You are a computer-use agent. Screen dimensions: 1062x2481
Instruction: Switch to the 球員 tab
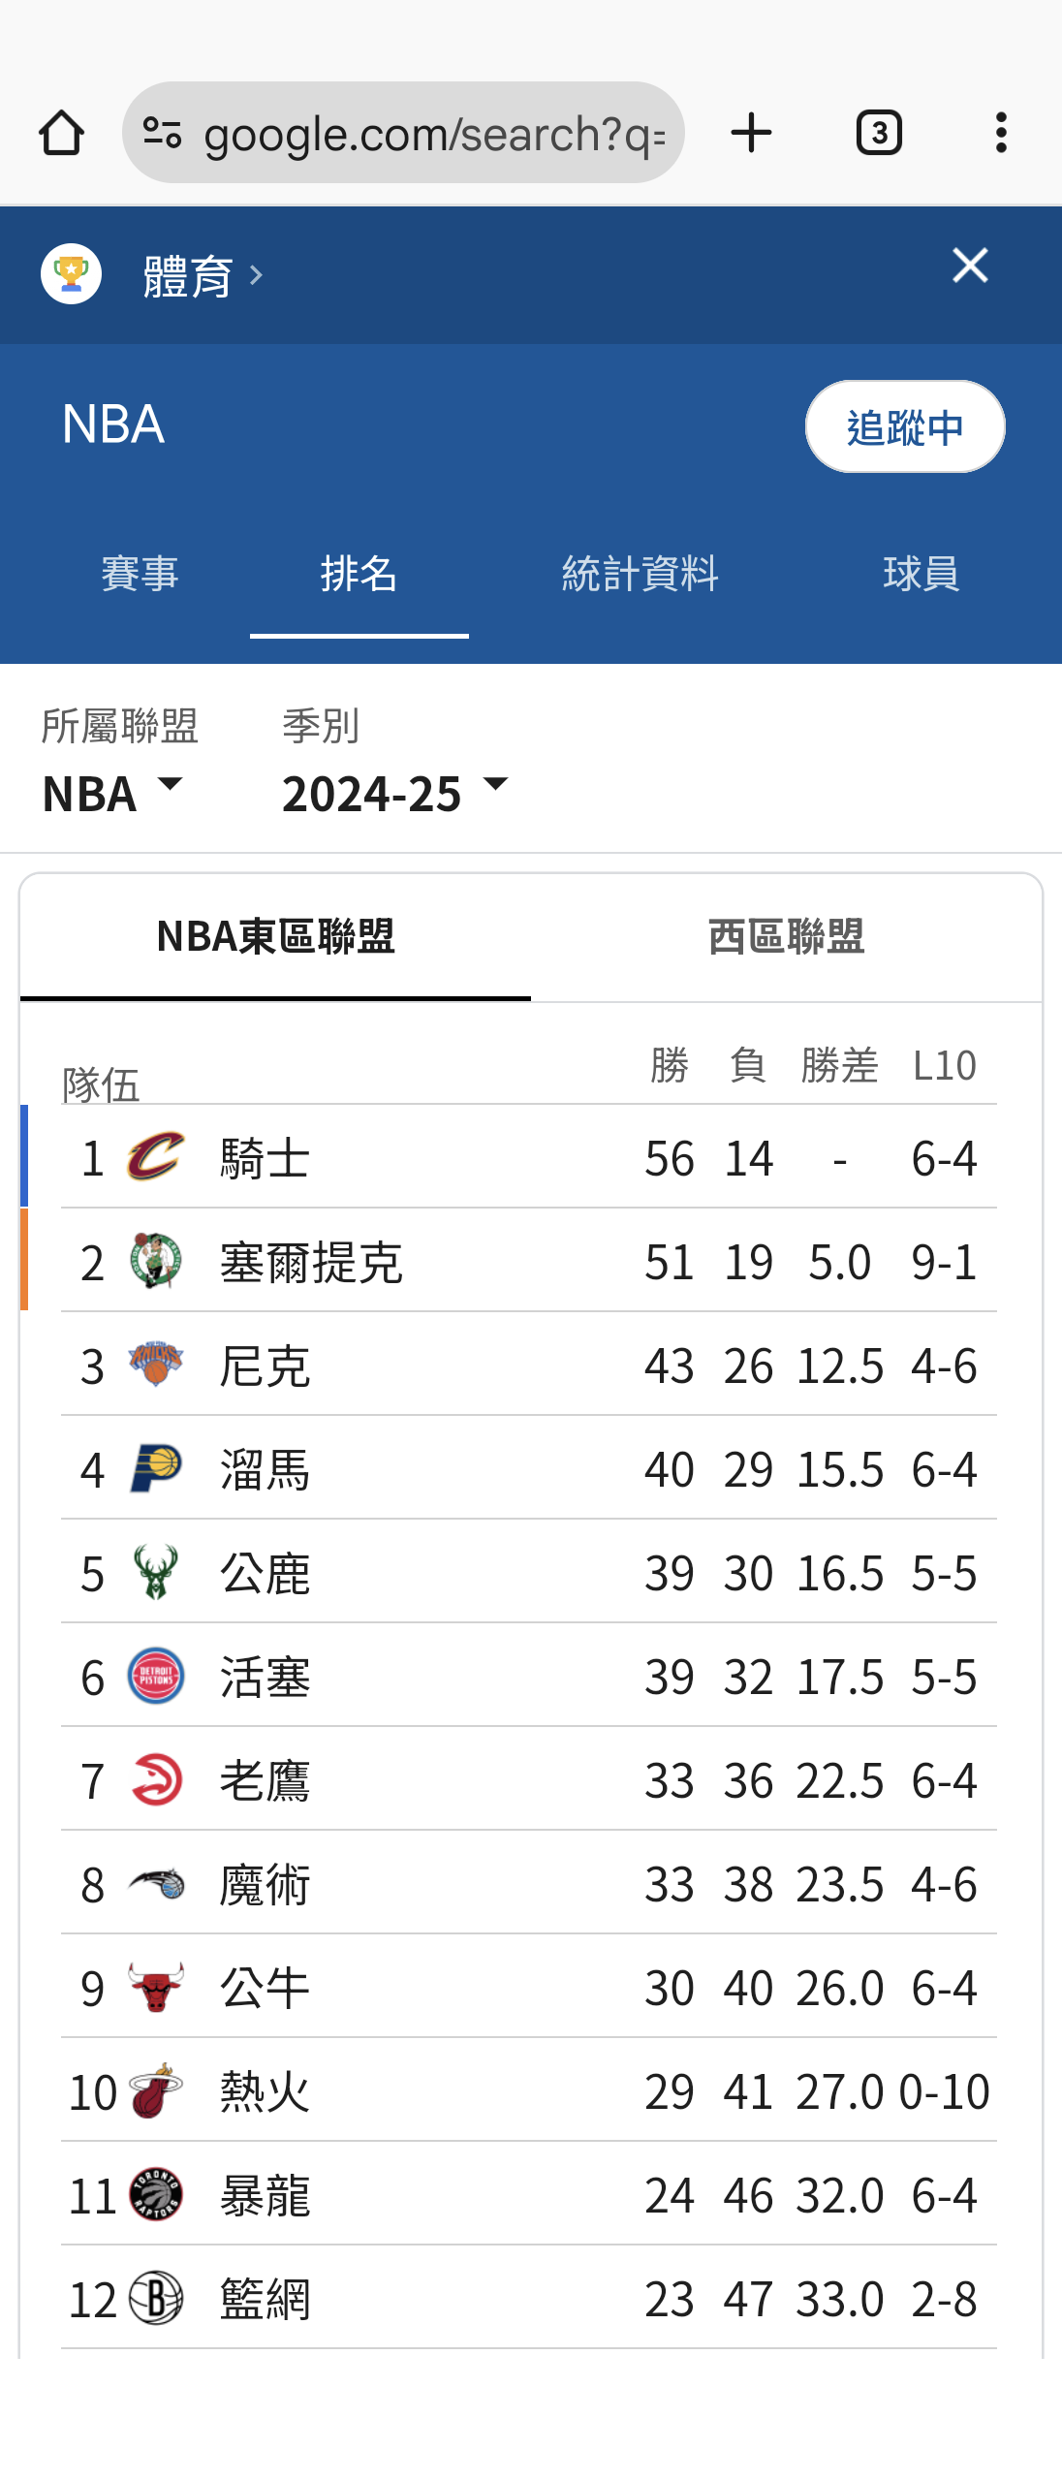click(921, 574)
